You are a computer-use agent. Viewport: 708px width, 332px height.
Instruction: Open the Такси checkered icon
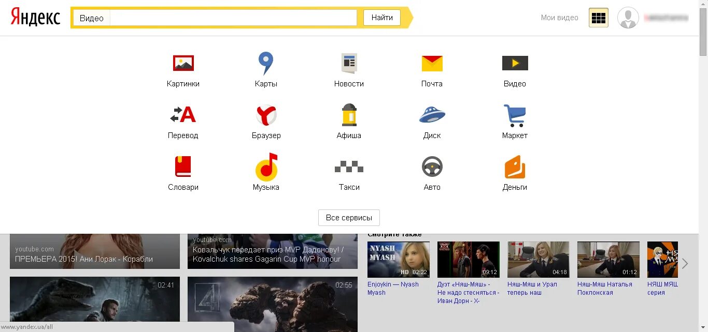(349, 167)
